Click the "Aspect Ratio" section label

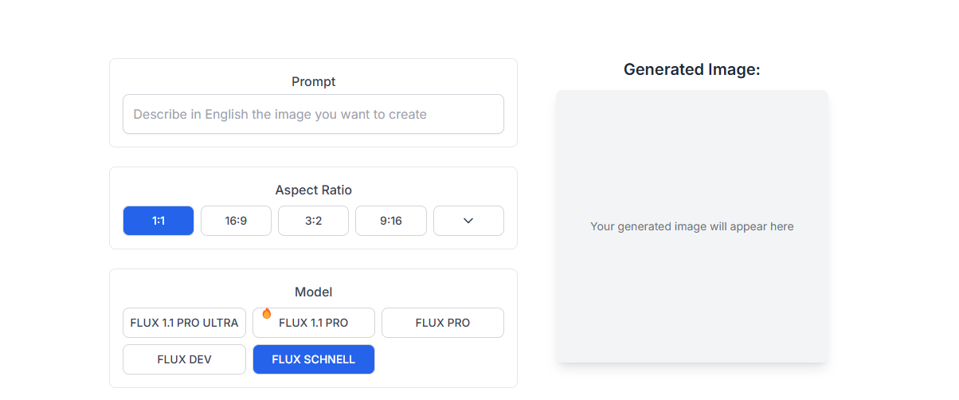pos(314,190)
